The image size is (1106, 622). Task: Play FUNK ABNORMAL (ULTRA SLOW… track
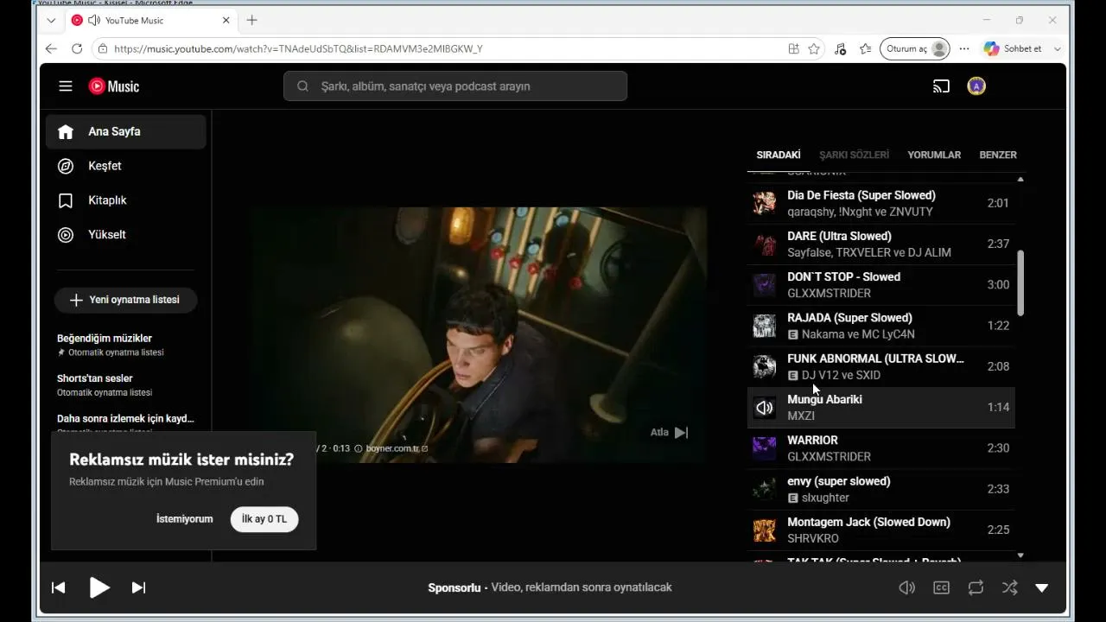coord(881,366)
